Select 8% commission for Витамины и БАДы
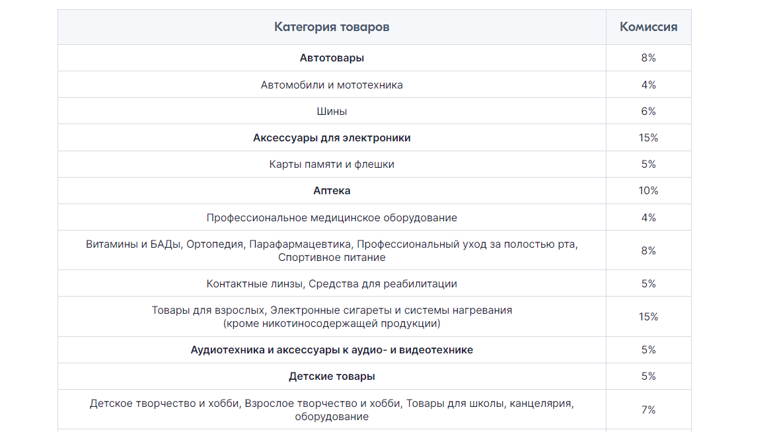Image resolution: width=773 pixels, height=432 pixels. click(648, 250)
